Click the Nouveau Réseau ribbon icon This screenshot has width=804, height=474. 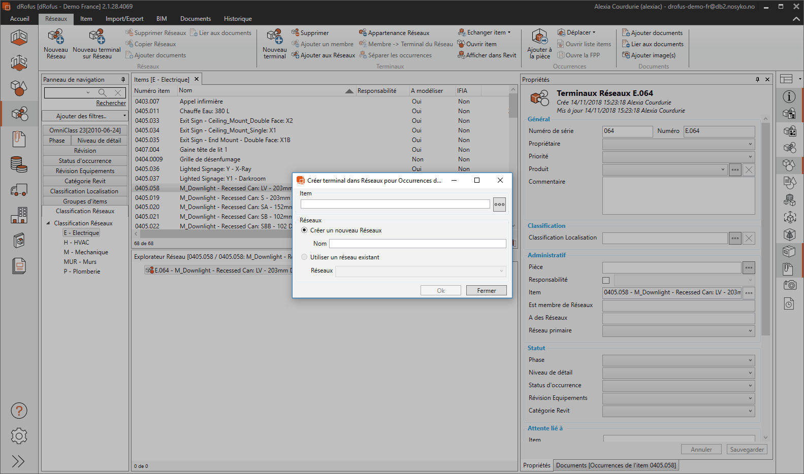tap(55, 38)
